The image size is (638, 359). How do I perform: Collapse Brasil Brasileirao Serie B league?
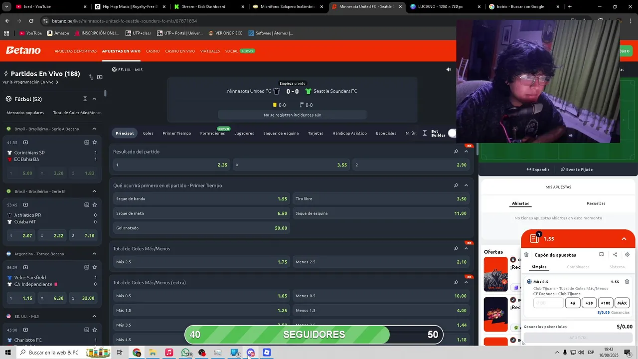pyautogui.click(x=94, y=191)
